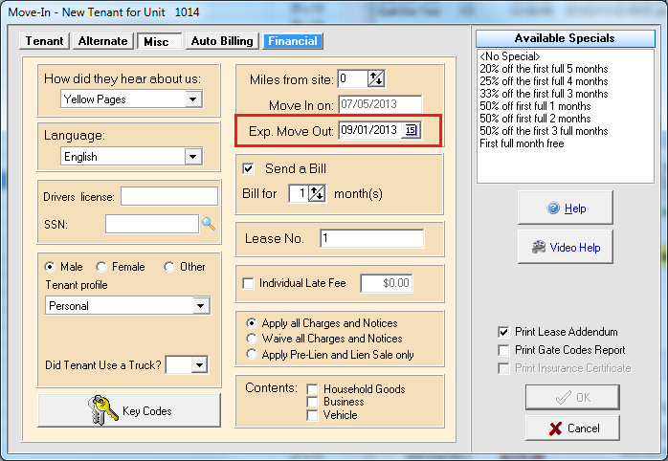The width and height of the screenshot is (668, 461).
Task: Select 25% off the first full 4 months
Action: 544,81
